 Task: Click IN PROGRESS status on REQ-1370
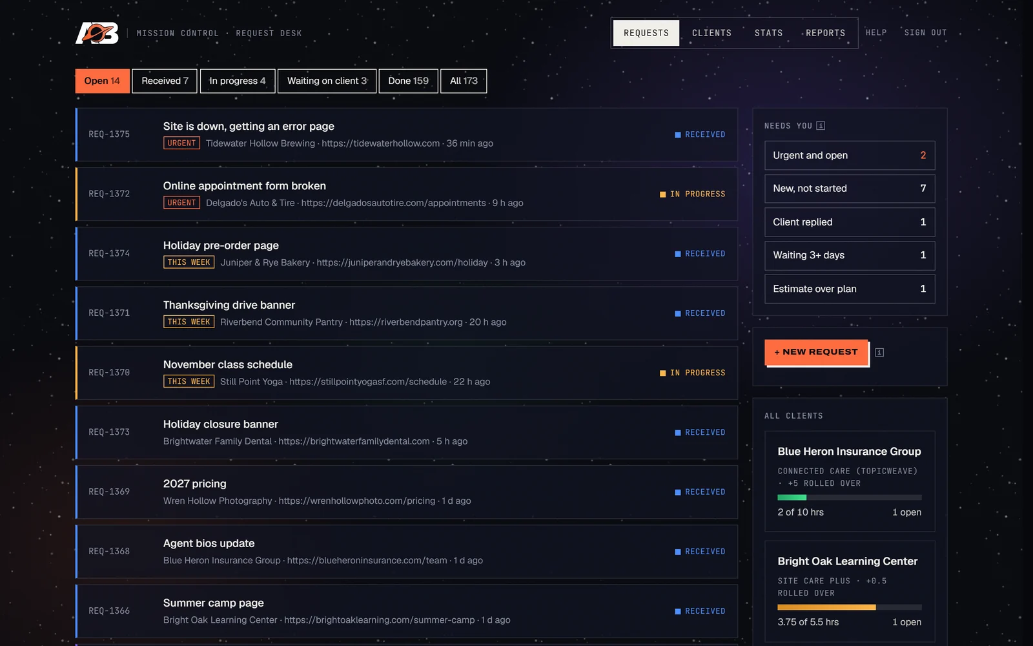(692, 373)
